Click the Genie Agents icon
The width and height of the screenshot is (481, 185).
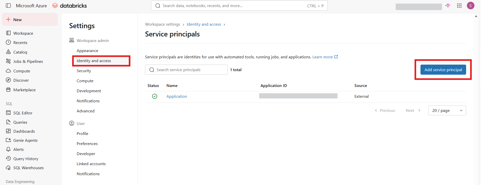8,140
